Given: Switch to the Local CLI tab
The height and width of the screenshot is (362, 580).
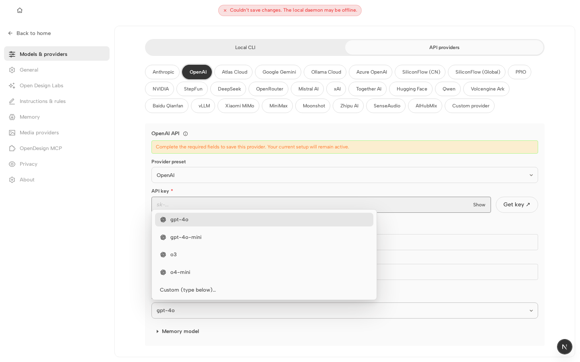Looking at the screenshot, I should (x=245, y=47).
